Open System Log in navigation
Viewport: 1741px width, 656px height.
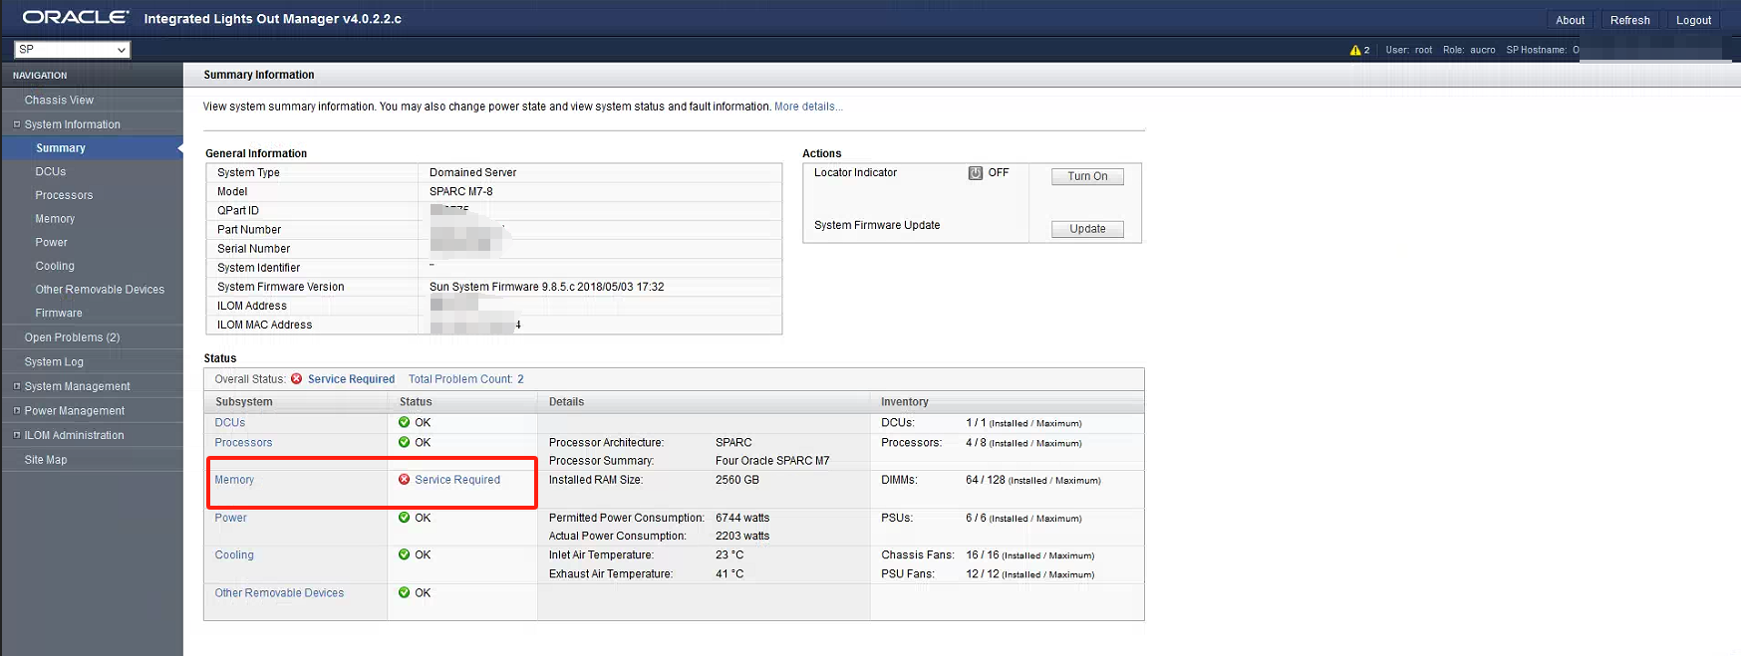[x=54, y=362]
